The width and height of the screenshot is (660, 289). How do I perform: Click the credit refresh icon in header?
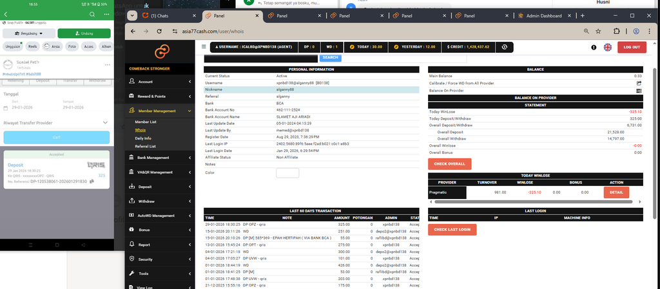click(504, 47)
